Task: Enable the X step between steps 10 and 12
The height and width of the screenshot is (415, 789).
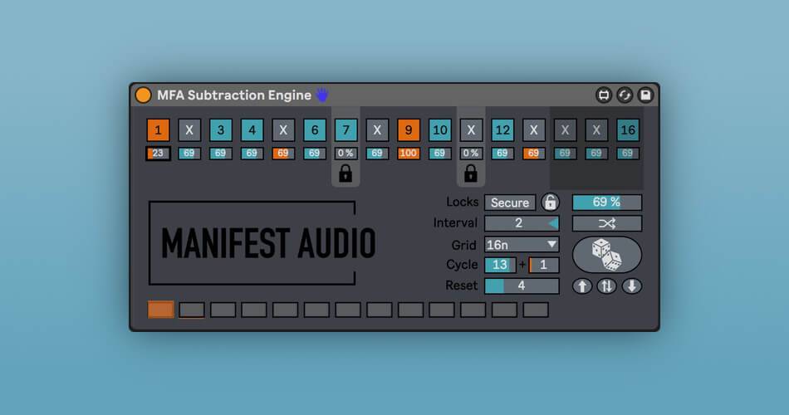Action: [471, 130]
